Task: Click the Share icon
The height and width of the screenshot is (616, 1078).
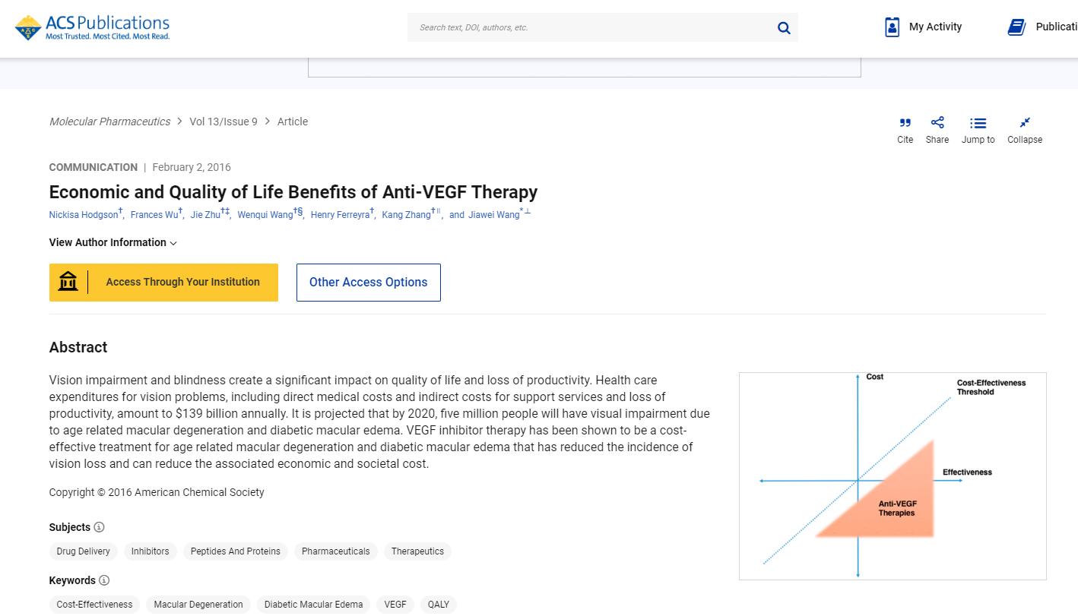Action: 937,123
